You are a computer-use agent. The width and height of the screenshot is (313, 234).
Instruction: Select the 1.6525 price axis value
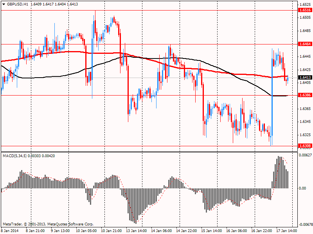tap(305, 5)
